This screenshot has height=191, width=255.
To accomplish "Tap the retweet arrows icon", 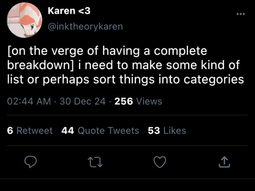I will 95,162.
